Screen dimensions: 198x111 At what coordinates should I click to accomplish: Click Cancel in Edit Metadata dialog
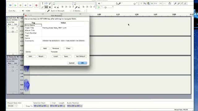click(71, 63)
